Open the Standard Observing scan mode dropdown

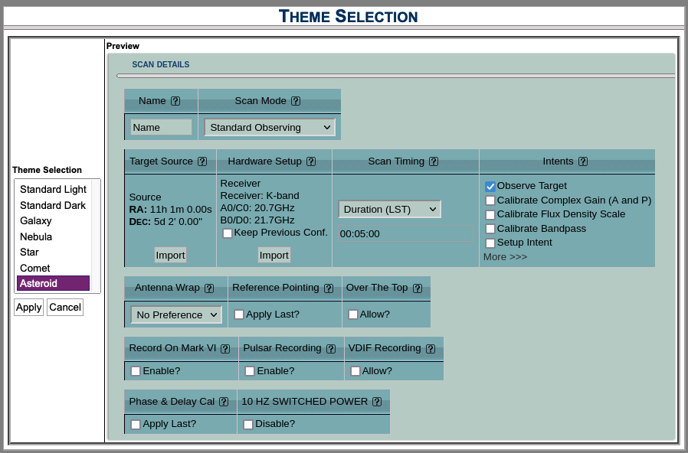point(269,127)
